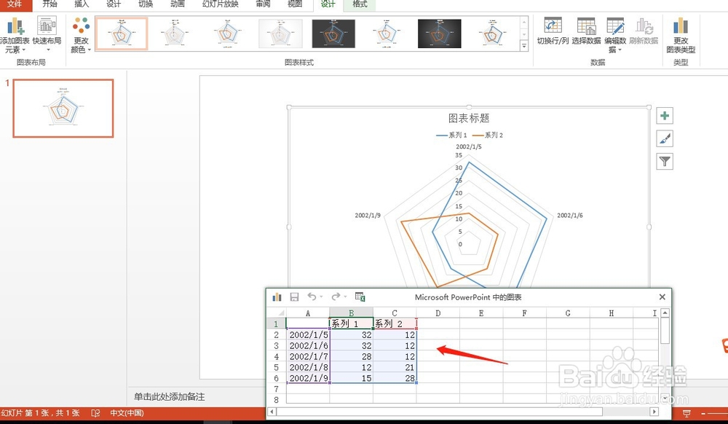Image resolution: width=728 pixels, height=424 pixels.
Task: Switch to the Review (审阅) tab
Action: 264,4
